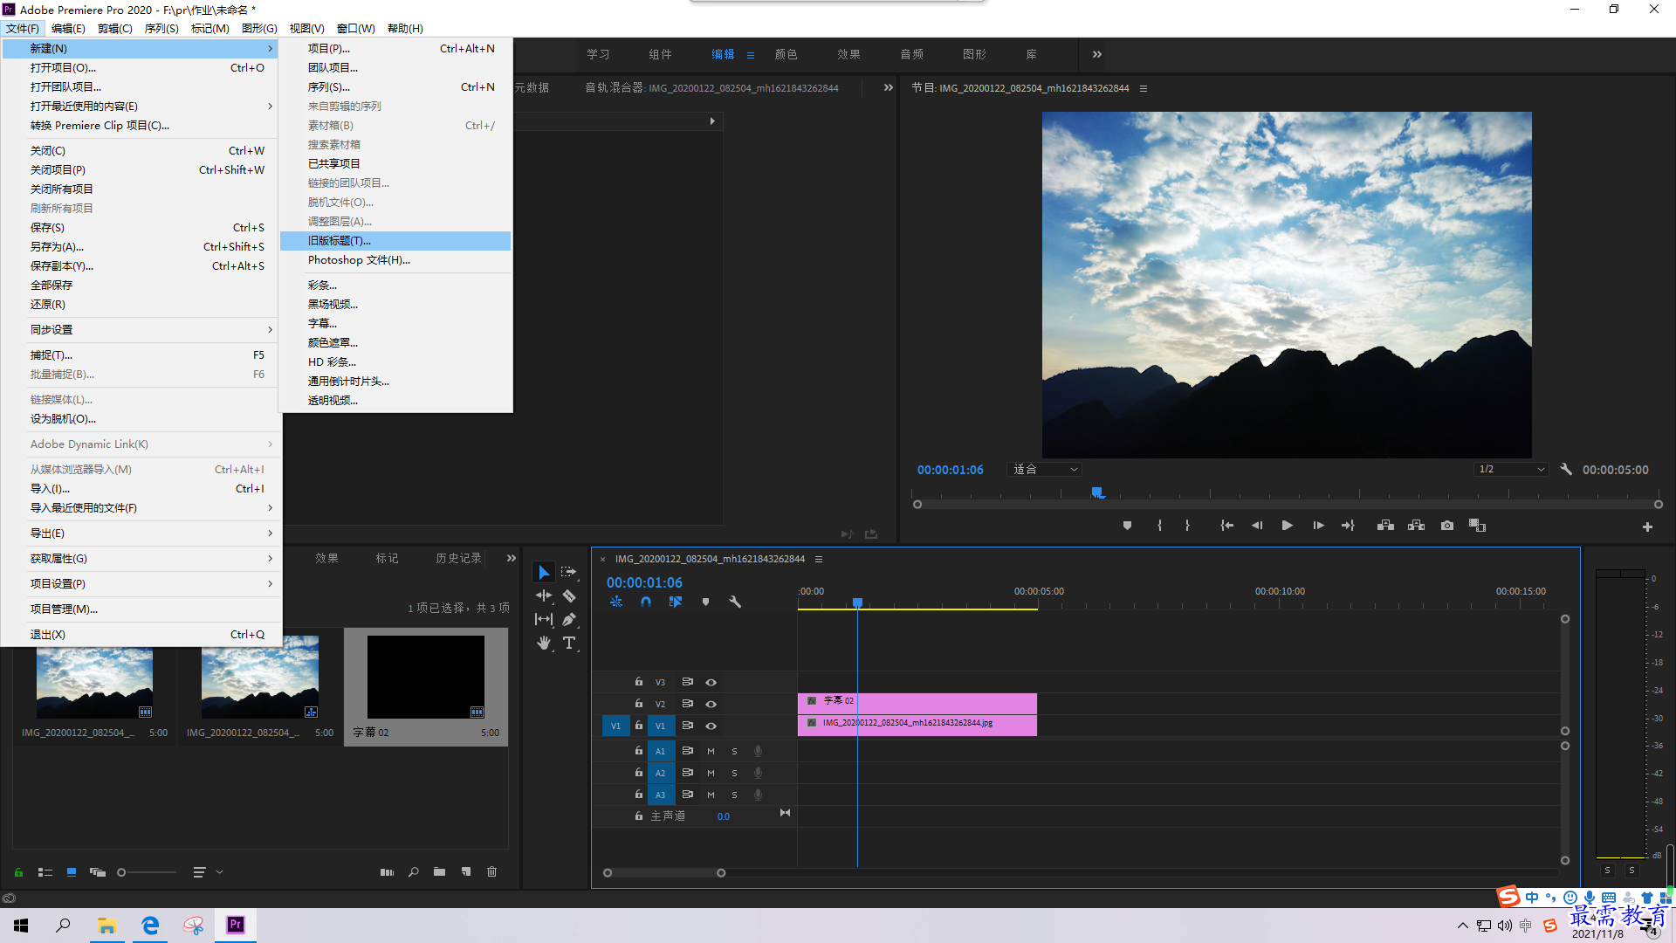Toggle V3 track output eye
The image size is (1676, 943).
point(711,682)
